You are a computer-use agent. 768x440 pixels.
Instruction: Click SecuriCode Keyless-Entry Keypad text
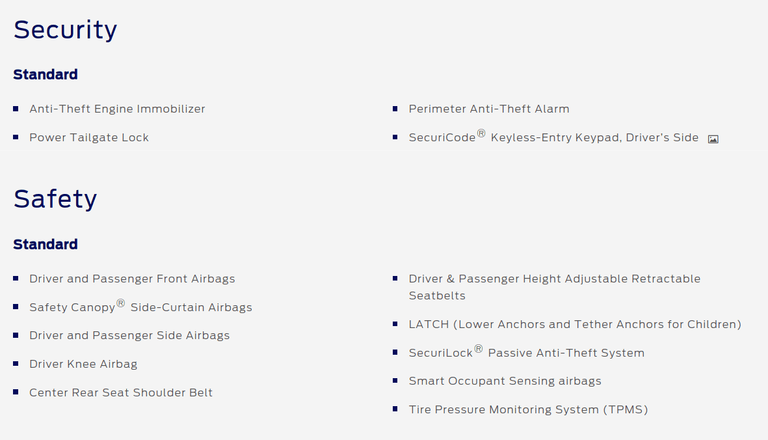(x=553, y=137)
